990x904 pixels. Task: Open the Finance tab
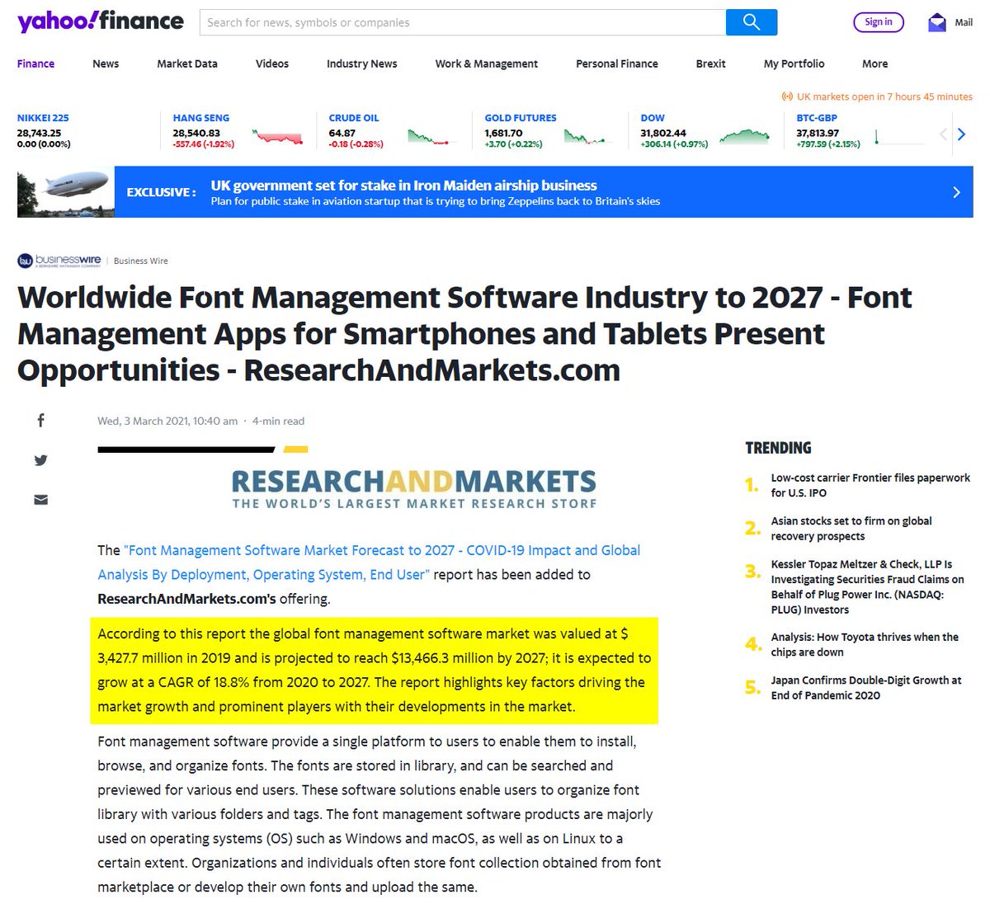[x=35, y=64]
